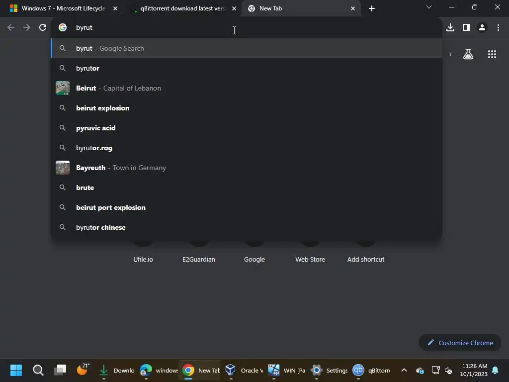The width and height of the screenshot is (509, 382).
Task: Choose the 'byrutor' suggestion
Action: pos(247,68)
